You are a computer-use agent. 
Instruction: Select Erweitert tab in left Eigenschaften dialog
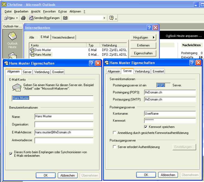58,72
